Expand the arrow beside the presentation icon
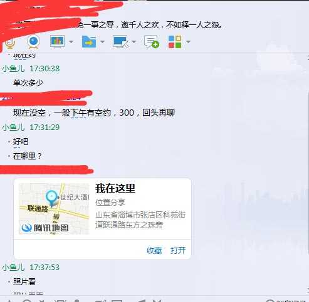The height and width of the screenshot is (302, 309). (x=71, y=42)
